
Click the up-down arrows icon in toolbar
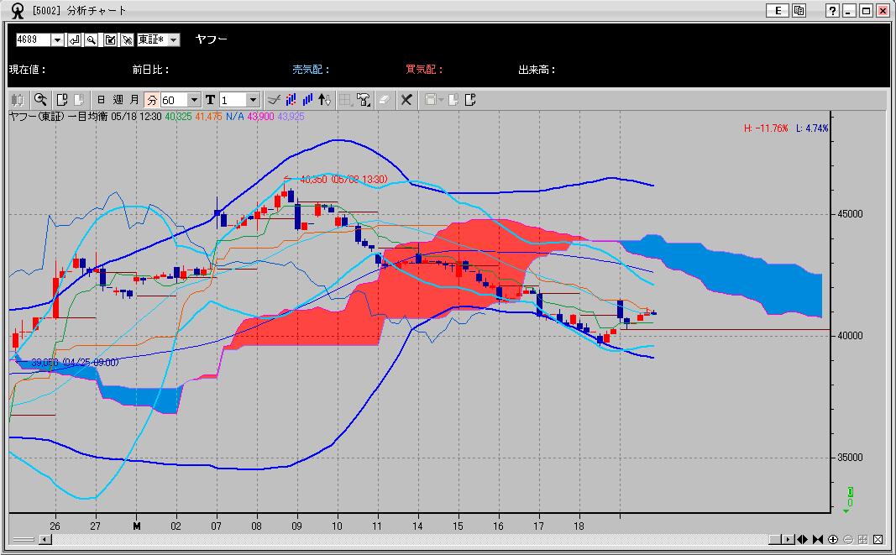pyautogui.click(x=325, y=100)
